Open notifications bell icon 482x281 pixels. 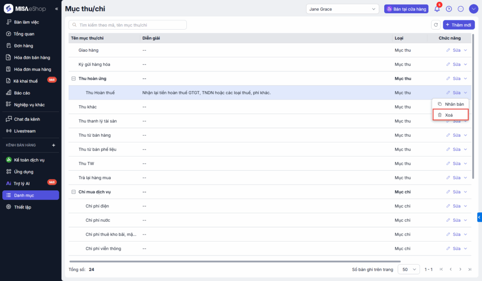coord(437,9)
